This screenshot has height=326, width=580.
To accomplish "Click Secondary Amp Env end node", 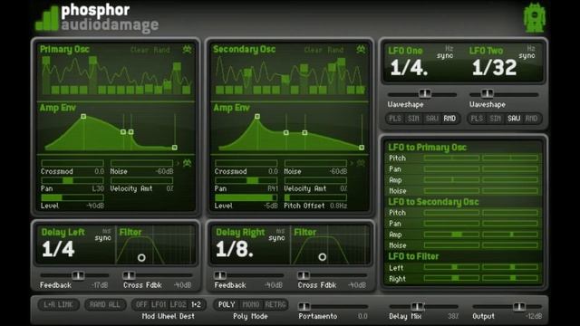I will [x=362, y=148].
